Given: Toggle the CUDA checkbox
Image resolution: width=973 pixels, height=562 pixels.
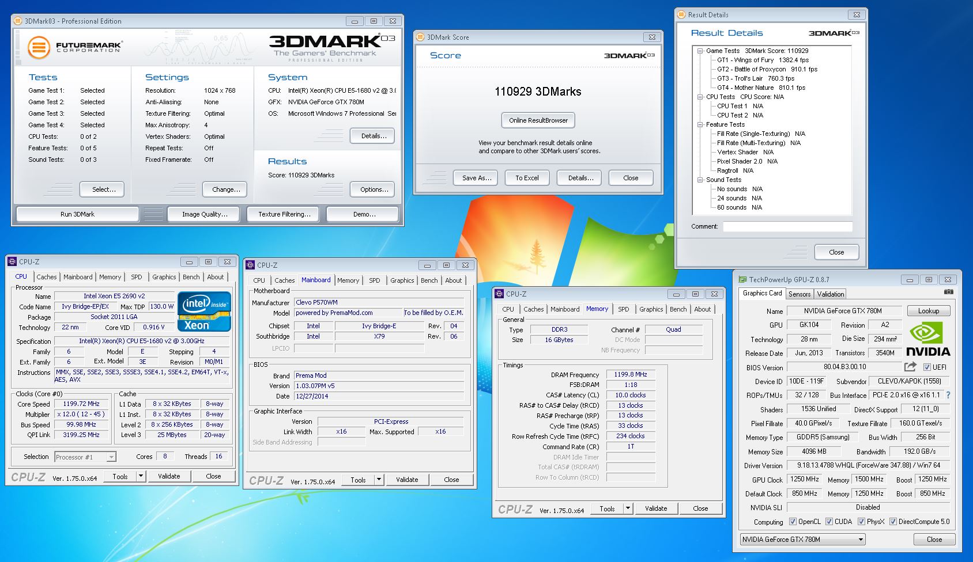Looking at the screenshot, I should point(829,522).
